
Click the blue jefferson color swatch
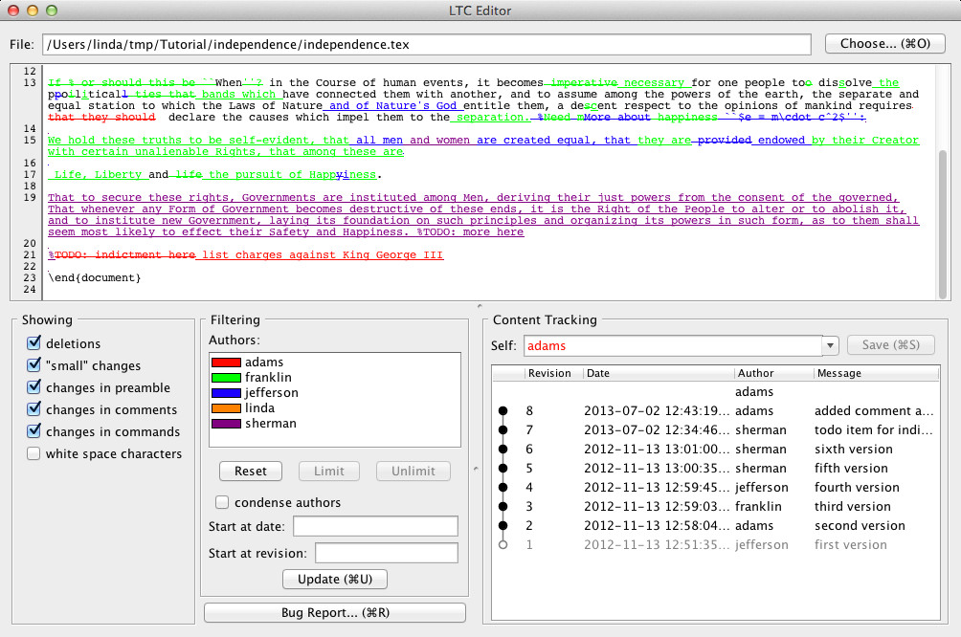point(226,392)
